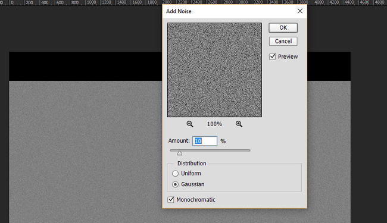Zoom in the noise preview
The image size is (387, 223).
coord(239,124)
